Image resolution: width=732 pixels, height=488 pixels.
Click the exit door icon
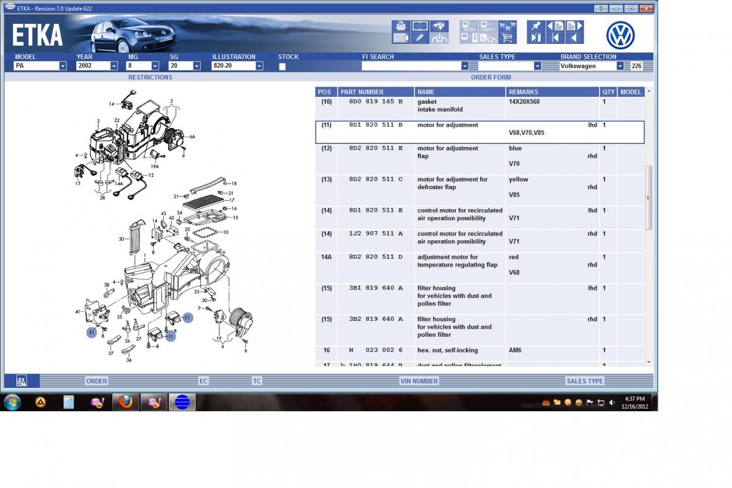pyautogui.click(x=536, y=38)
